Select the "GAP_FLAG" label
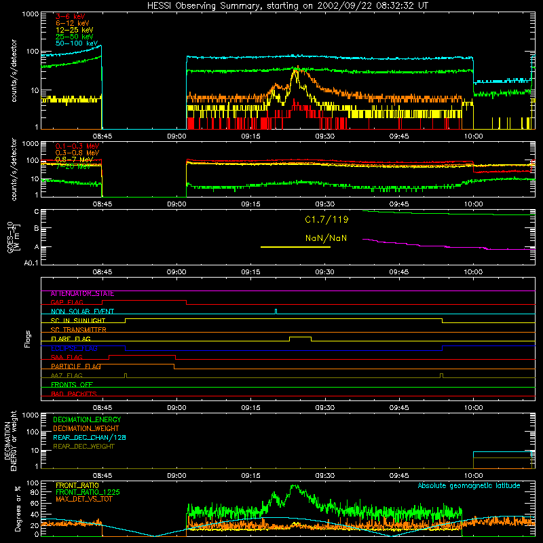Screen dimensions: 543x543 67,302
